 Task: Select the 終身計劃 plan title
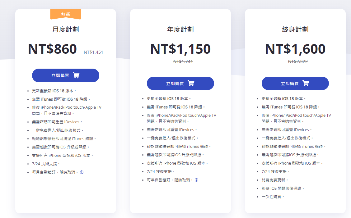coord(295,30)
